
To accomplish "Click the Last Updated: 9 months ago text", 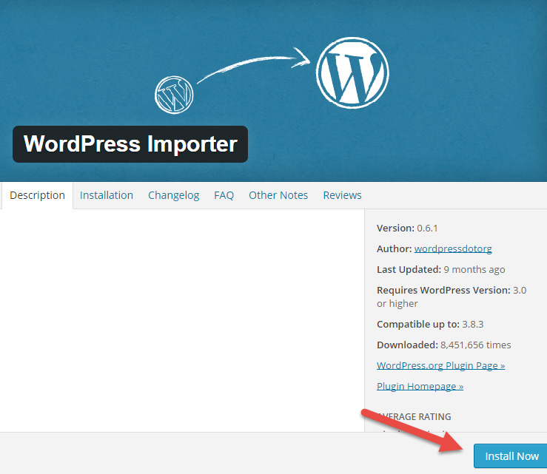I will click(440, 270).
